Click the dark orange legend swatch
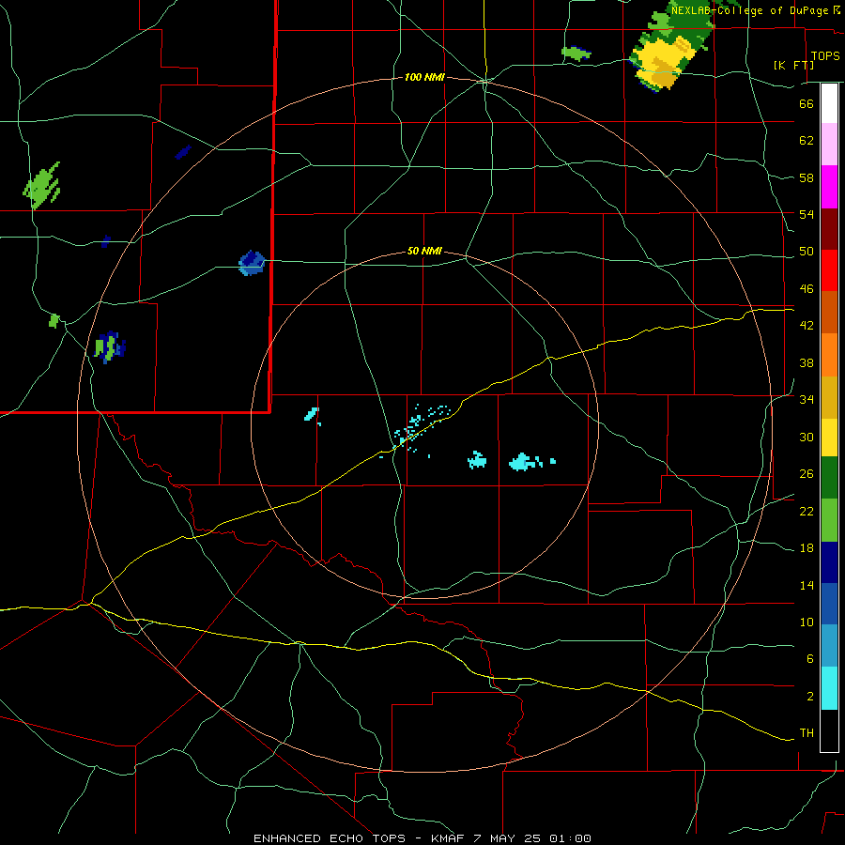Image resolution: width=845 pixels, height=845 pixels. click(829, 312)
